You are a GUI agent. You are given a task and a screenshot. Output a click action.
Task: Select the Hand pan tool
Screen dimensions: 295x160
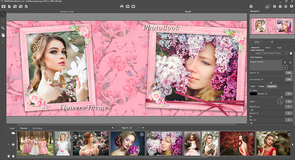[x=3, y=35]
